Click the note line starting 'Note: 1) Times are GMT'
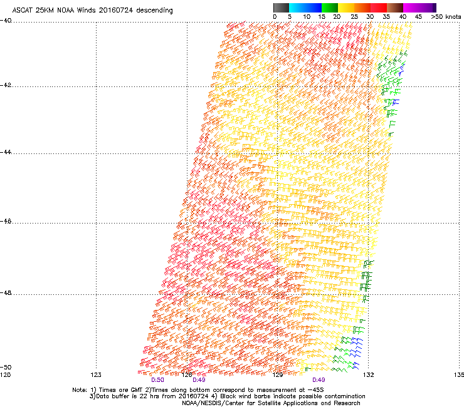Image resolution: width=464 pixels, height=407 pixels. (198, 390)
